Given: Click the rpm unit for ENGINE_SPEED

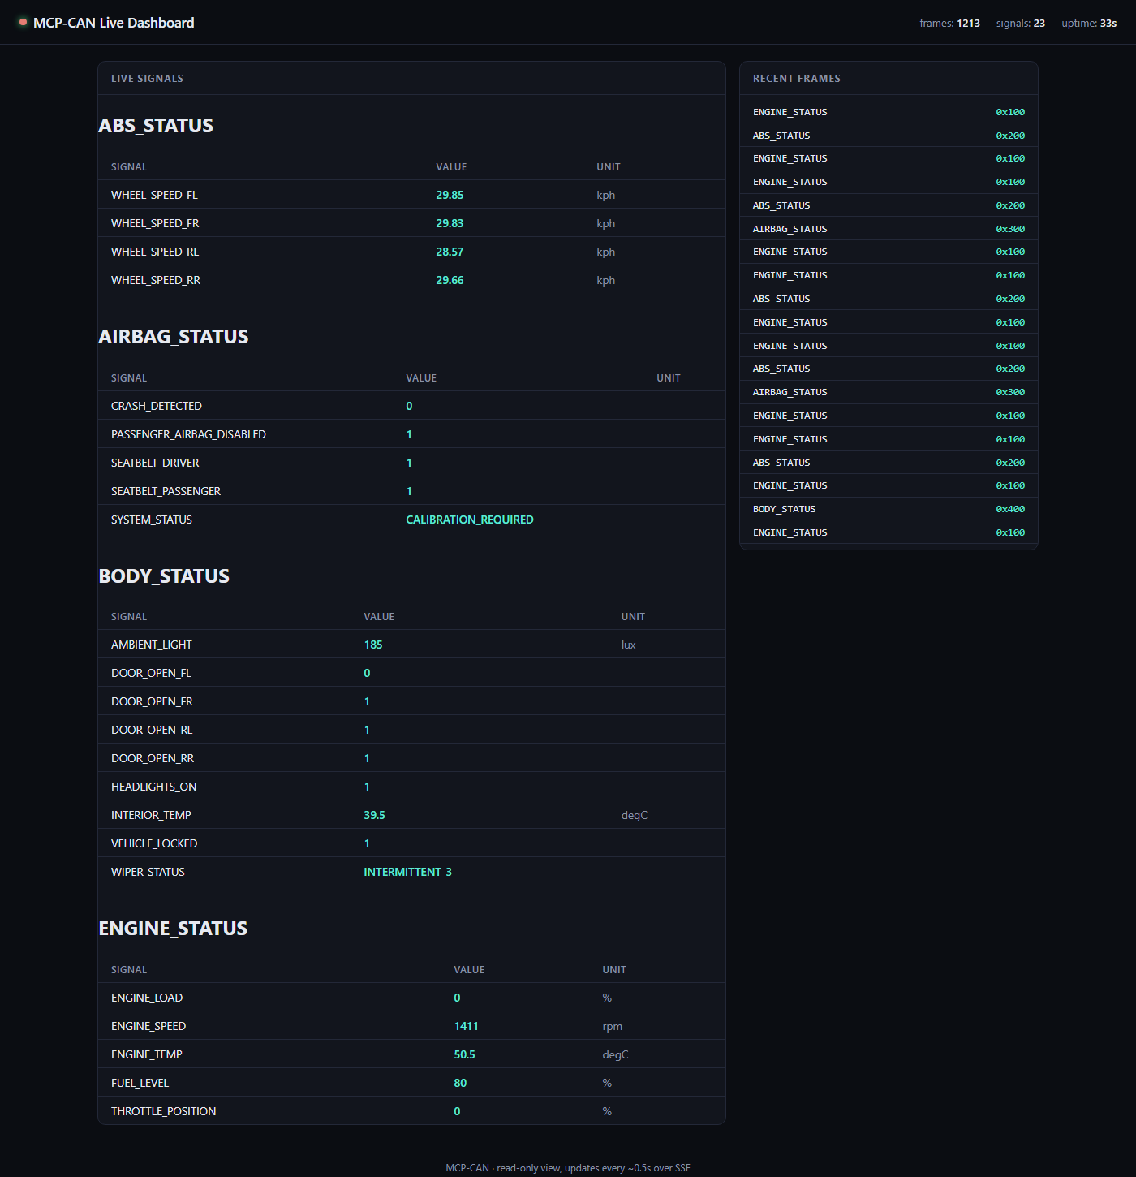Looking at the screenshot, I should [612, 1026].
